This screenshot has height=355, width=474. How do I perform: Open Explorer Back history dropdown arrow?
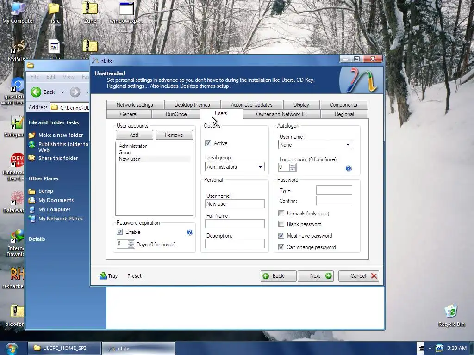point(62,92)
